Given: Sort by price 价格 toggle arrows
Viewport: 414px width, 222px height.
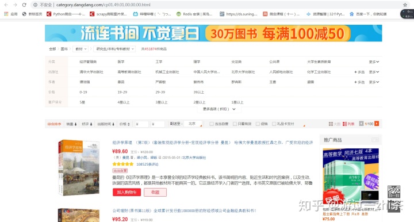Looking at the screenshot, I should (124, 124).
